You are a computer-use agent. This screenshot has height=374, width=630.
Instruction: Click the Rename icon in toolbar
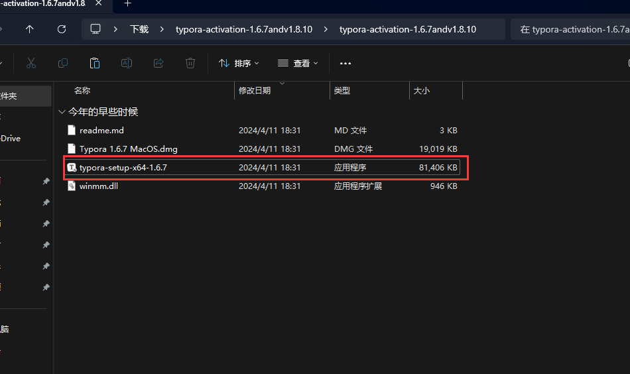(x=127, y=63)
